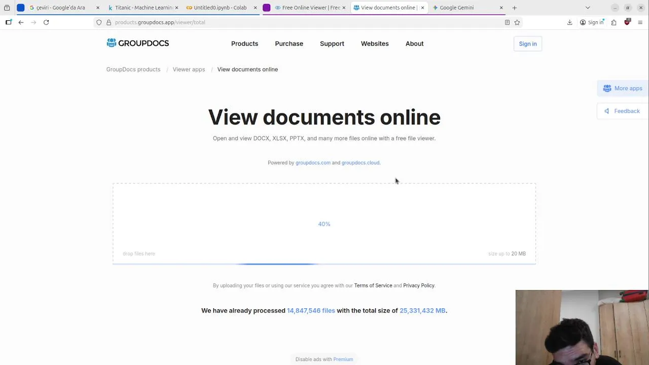Open the Support menu

click(x=332, y=44)
